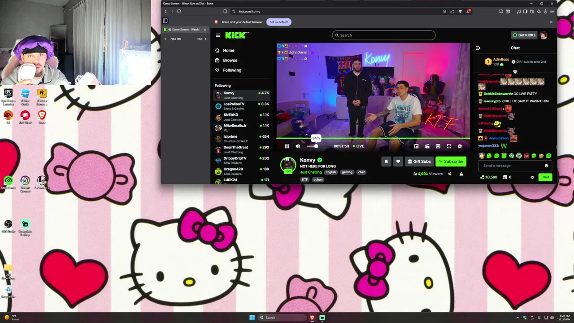Adjust the stream volume slider handle
This screenshot has height=323, width=574.
(316, 146)
